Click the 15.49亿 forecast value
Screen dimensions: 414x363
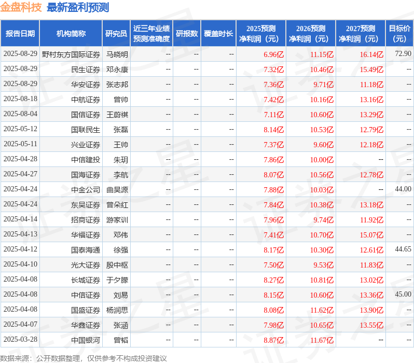[372, 69]
